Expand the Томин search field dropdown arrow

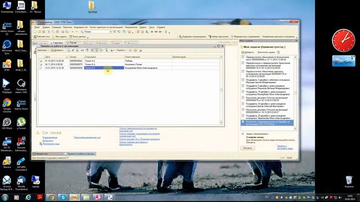(x=110, y=32)
